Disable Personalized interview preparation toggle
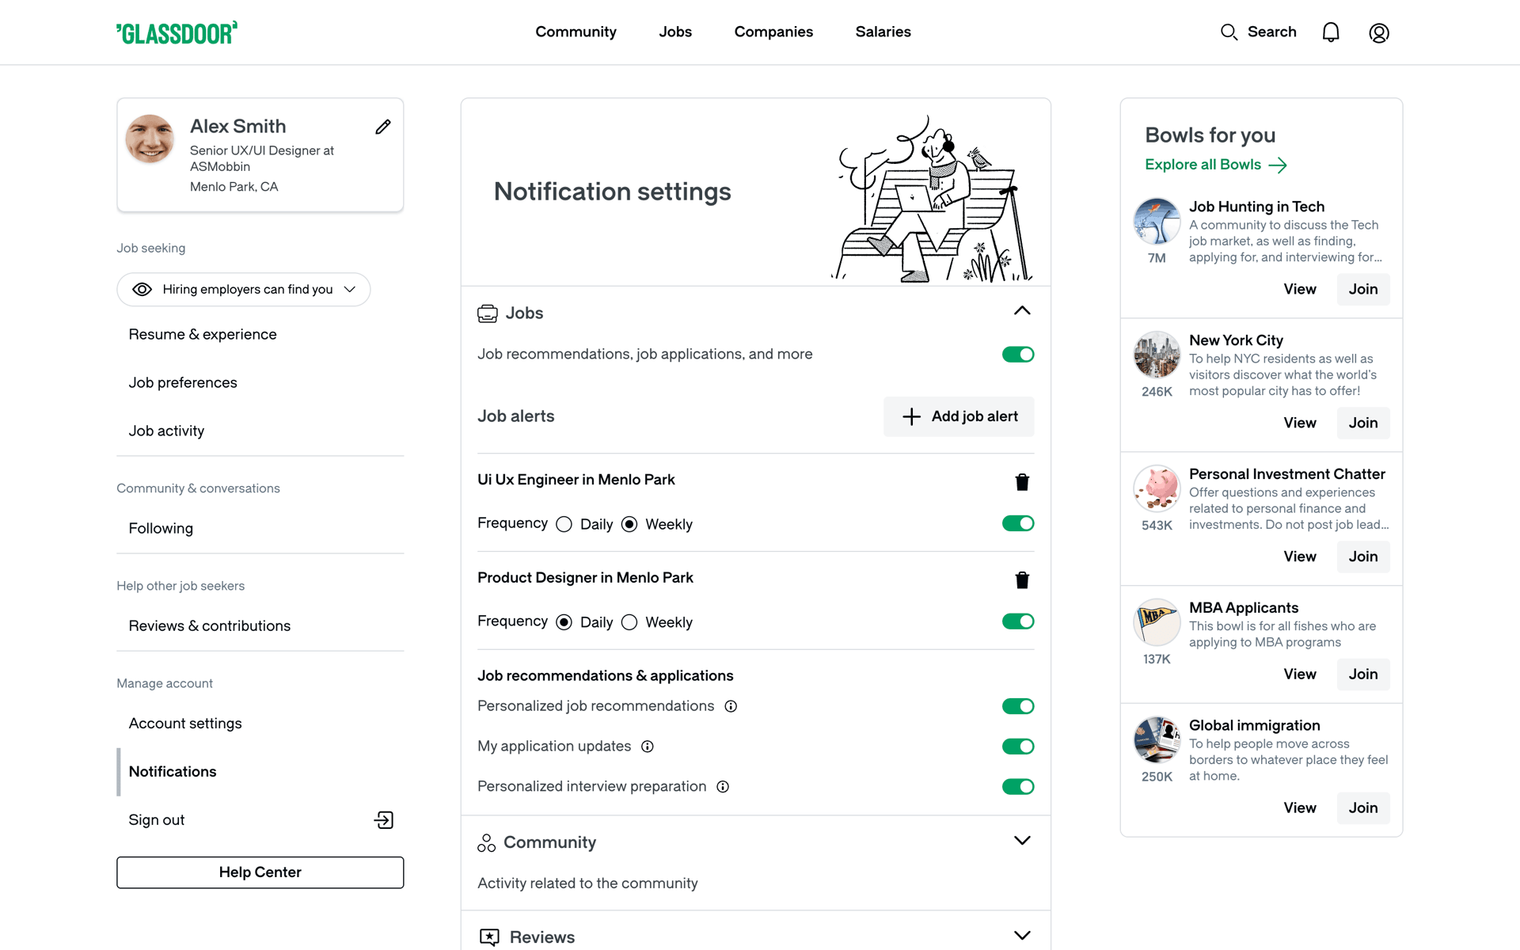Screen dimensions: 1520x950 tap(1018, 787)
